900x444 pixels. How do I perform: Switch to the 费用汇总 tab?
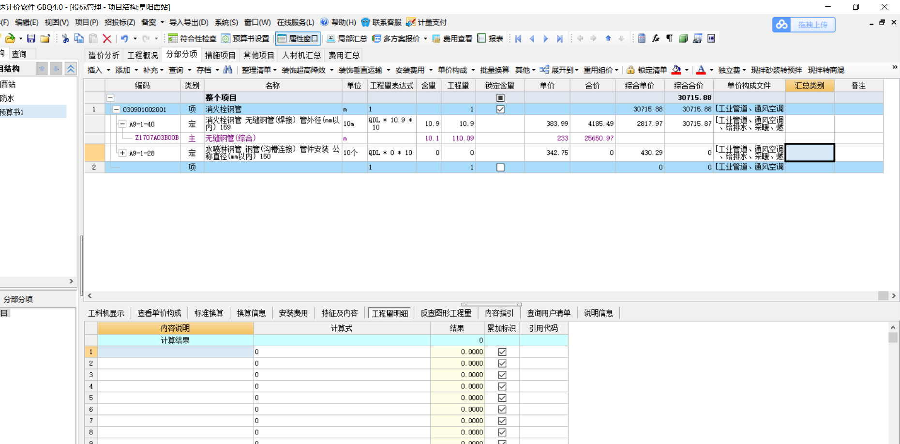(x=344, y=56)
